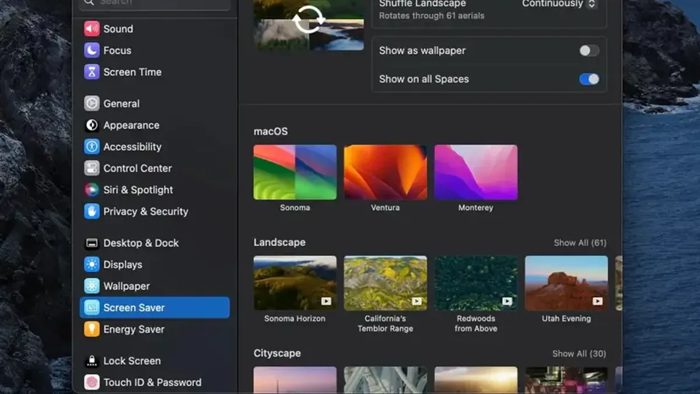Click the fourth Cityscape thumbnail, night lights
Screen dimensions: 700x394
pos(566,380)
